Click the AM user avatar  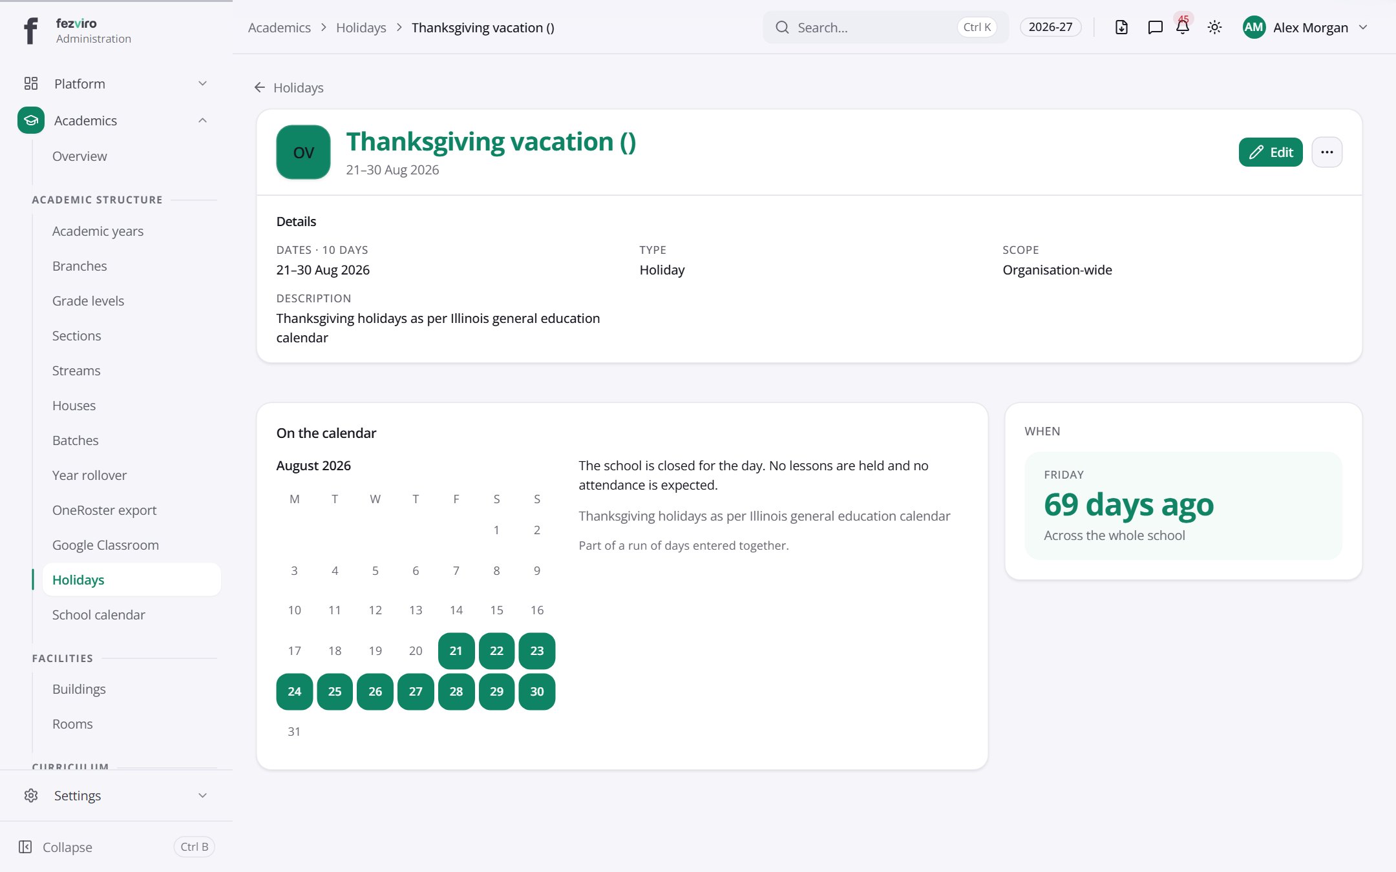1254,27
